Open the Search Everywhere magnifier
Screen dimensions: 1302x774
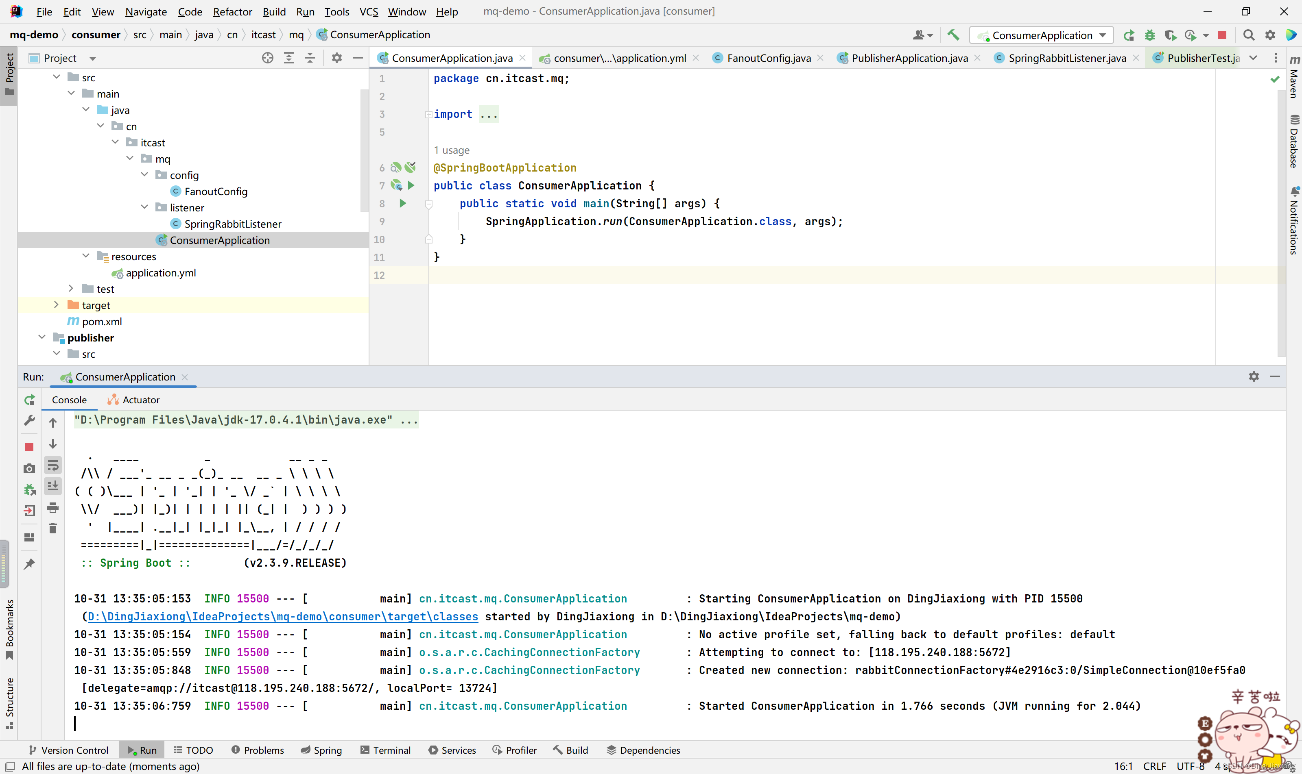[1249, 35]
